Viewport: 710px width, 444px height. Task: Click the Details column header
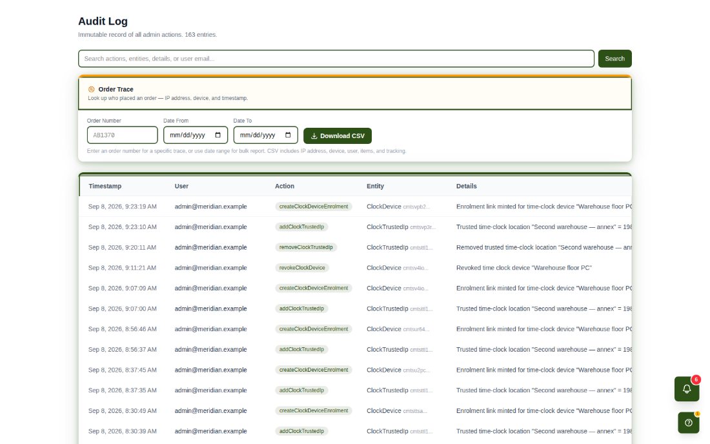(467, 186)
